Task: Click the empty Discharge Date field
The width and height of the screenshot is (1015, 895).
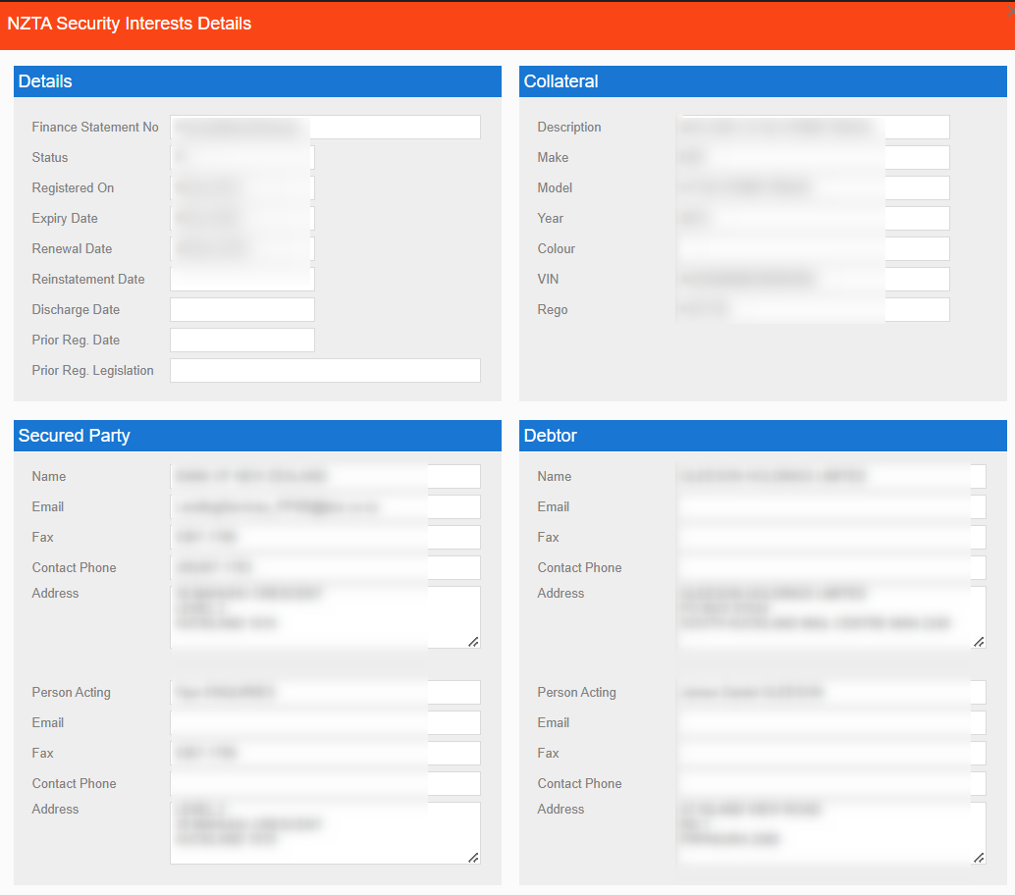Action: (242, 309)
